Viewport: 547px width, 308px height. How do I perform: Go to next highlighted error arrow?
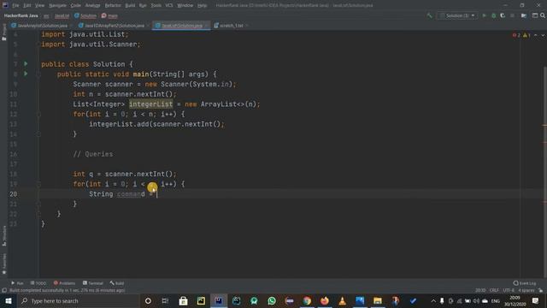pyautogui.click(x=543, y=35)
